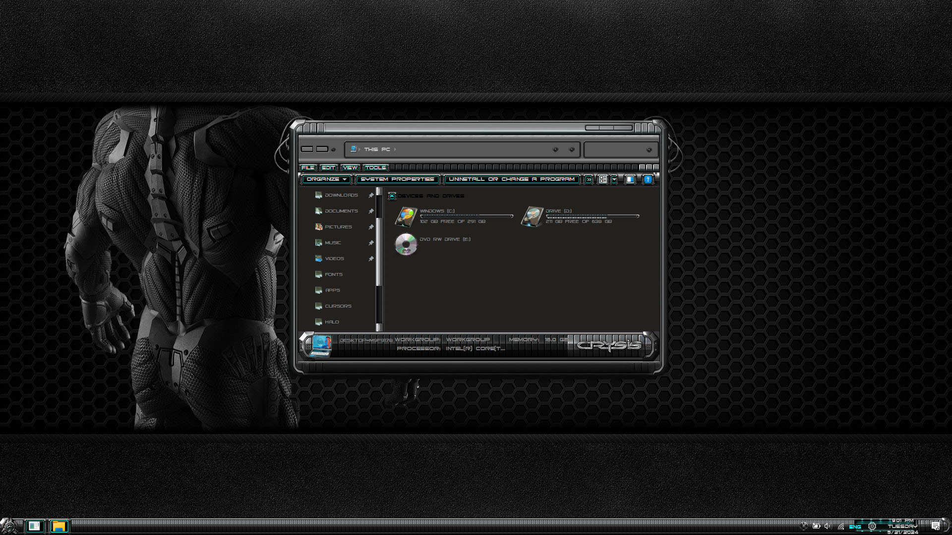
Task: Click the pin icon next to Pictures
Action: pyautogui.click(x=371, y=227)
